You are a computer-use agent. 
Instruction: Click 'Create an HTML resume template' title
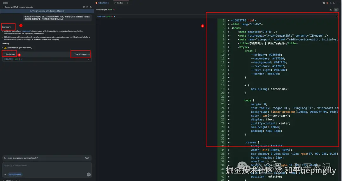pyautogui.click(x=19, y=7)
